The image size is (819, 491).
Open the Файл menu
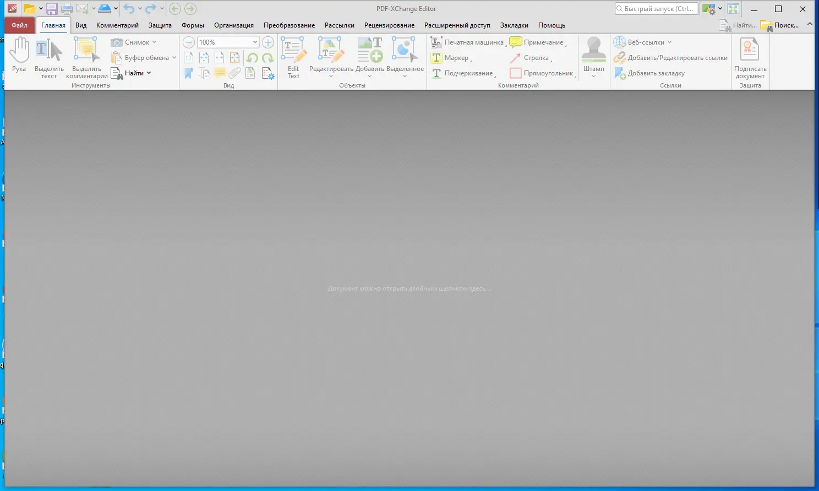coord(20,25)
